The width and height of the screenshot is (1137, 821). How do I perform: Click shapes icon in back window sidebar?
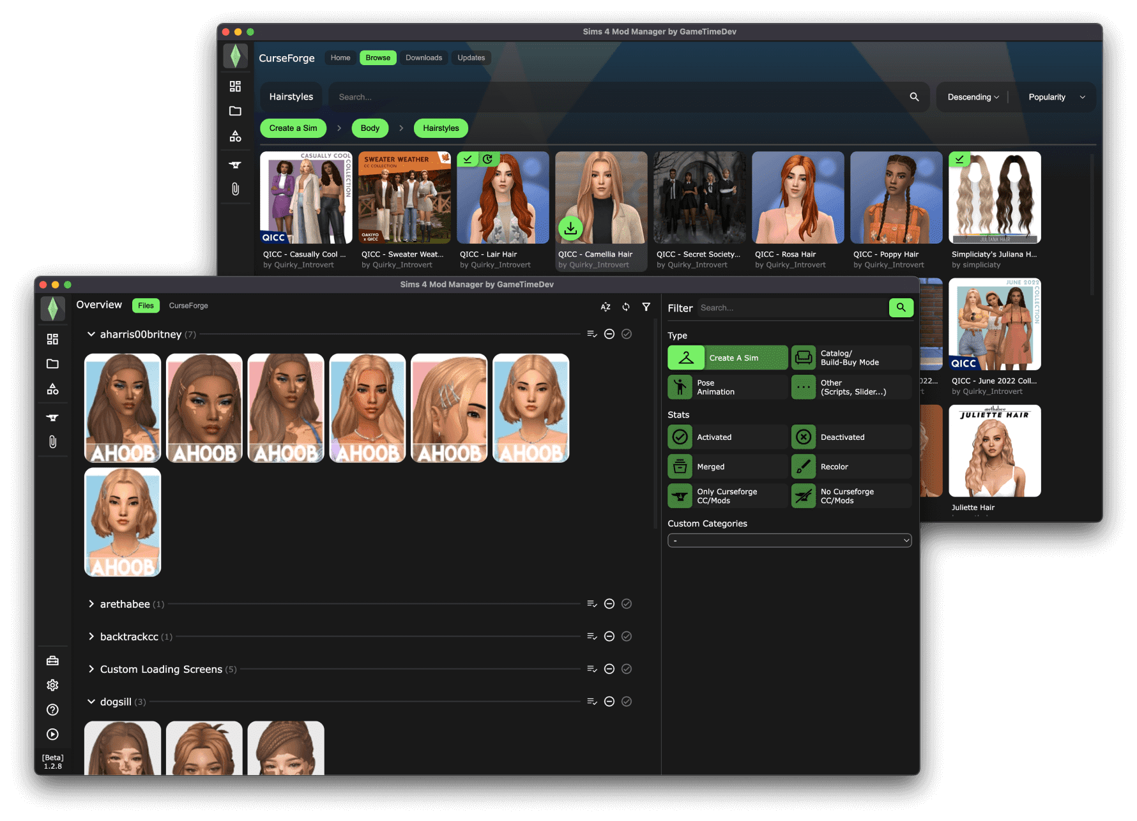[x=236, y=136]
